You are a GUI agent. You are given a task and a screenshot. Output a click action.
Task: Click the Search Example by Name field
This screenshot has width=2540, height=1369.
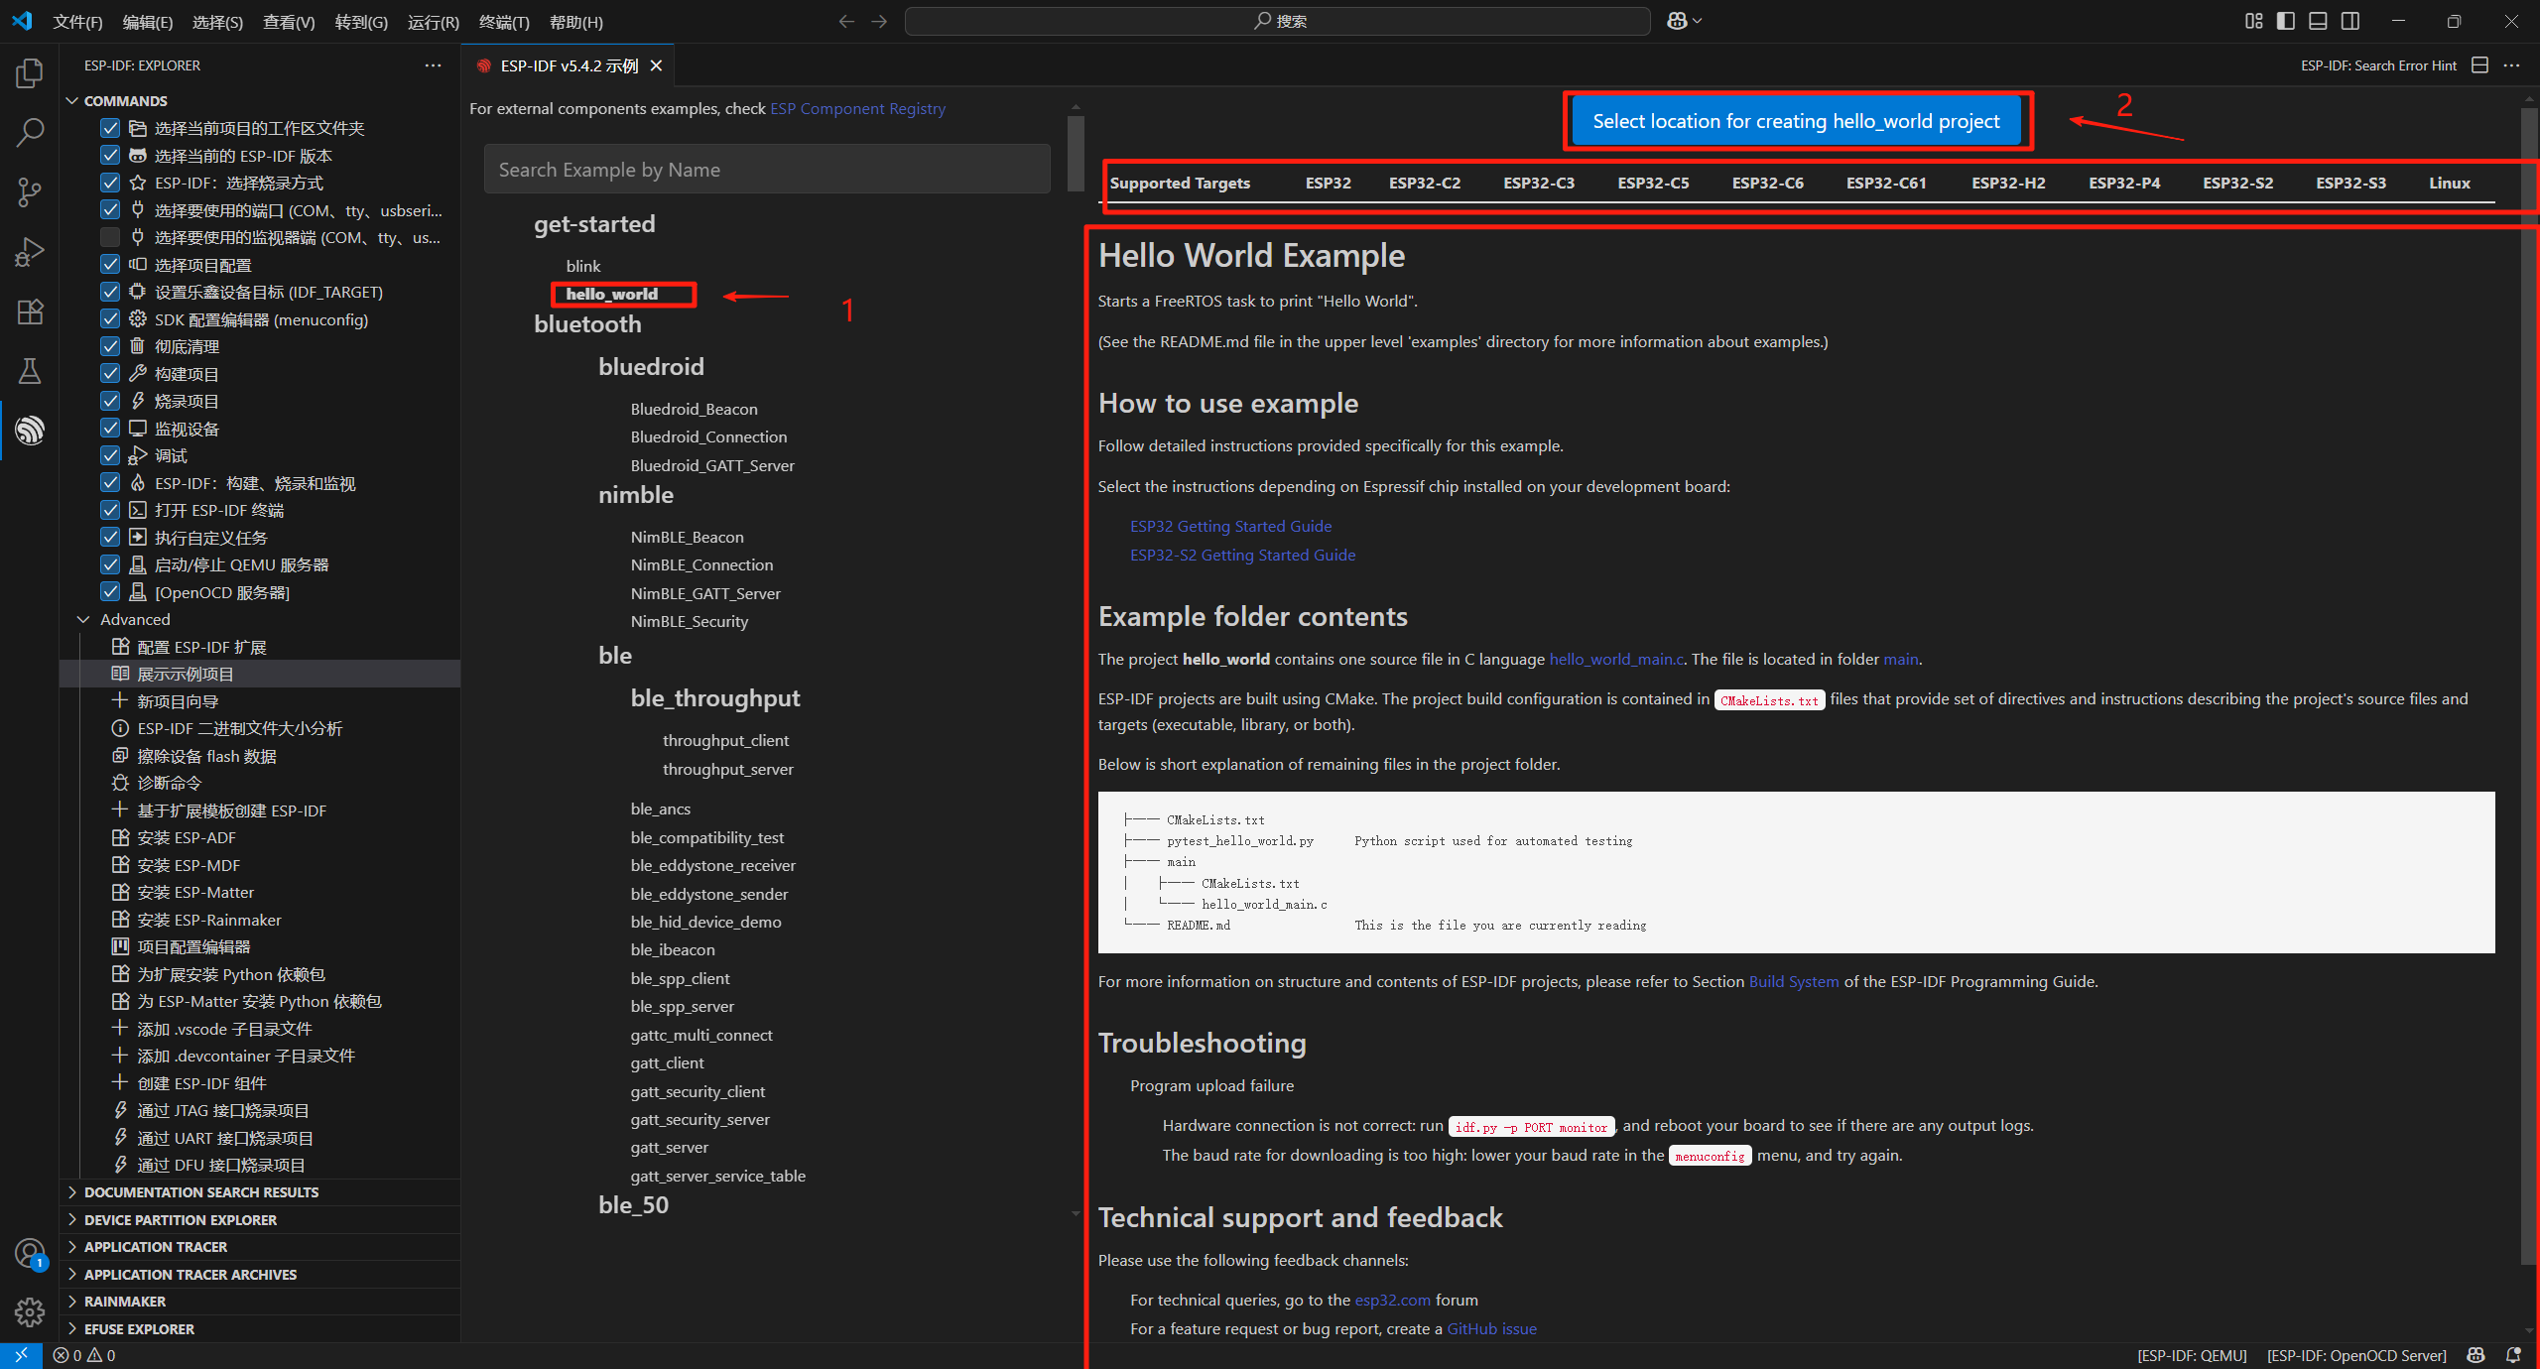pyautogui.click(x=767, y=170)
